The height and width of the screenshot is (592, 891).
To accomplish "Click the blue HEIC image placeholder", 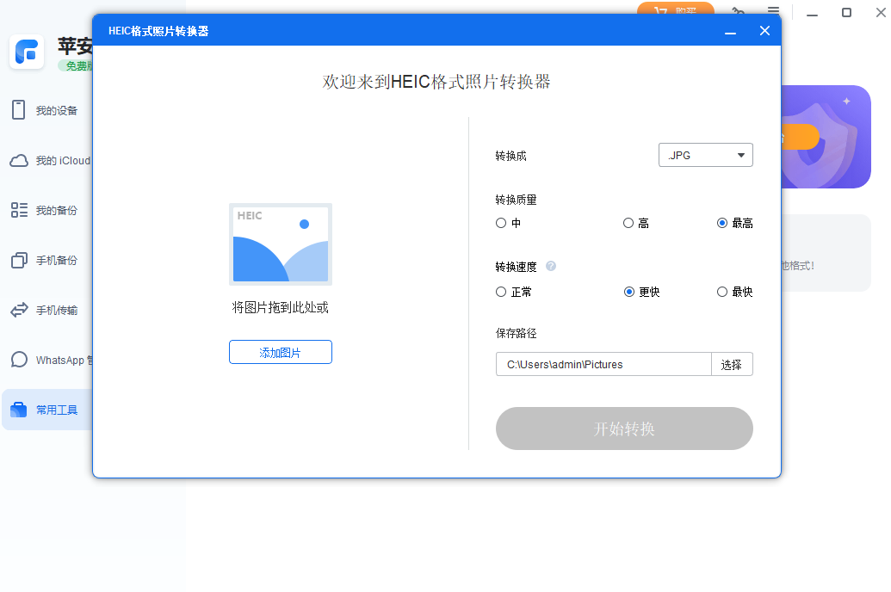I will click(280, 244).
